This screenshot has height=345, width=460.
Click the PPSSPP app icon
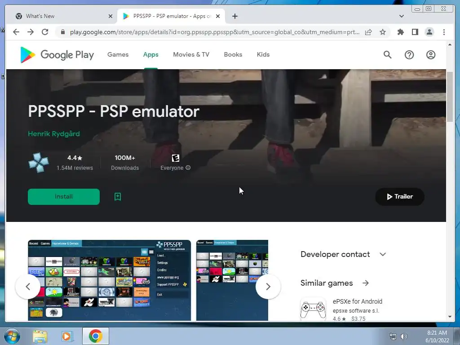[39, 163]
